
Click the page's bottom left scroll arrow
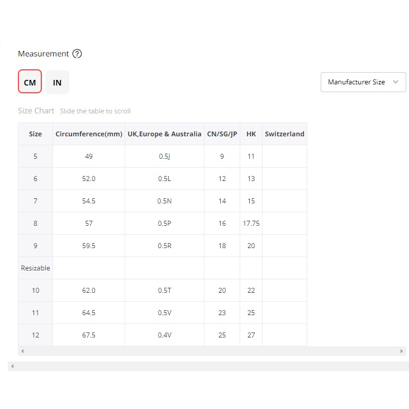coord(12,366)
